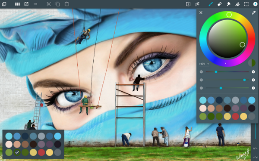Toggle the symmetry tool icon
Viewport: 259px width, 161px height.
pyautogui.click(x=188, y=4)
